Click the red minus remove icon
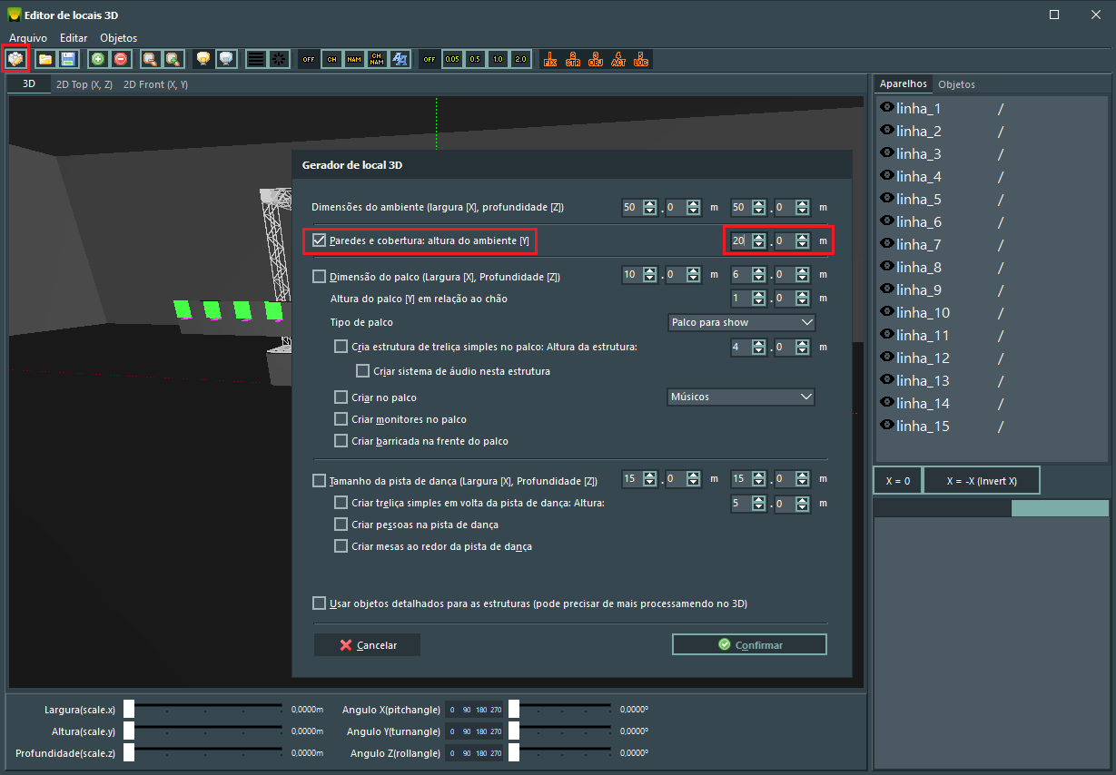This screenshot has width=1116, height=775. [121, 59]
